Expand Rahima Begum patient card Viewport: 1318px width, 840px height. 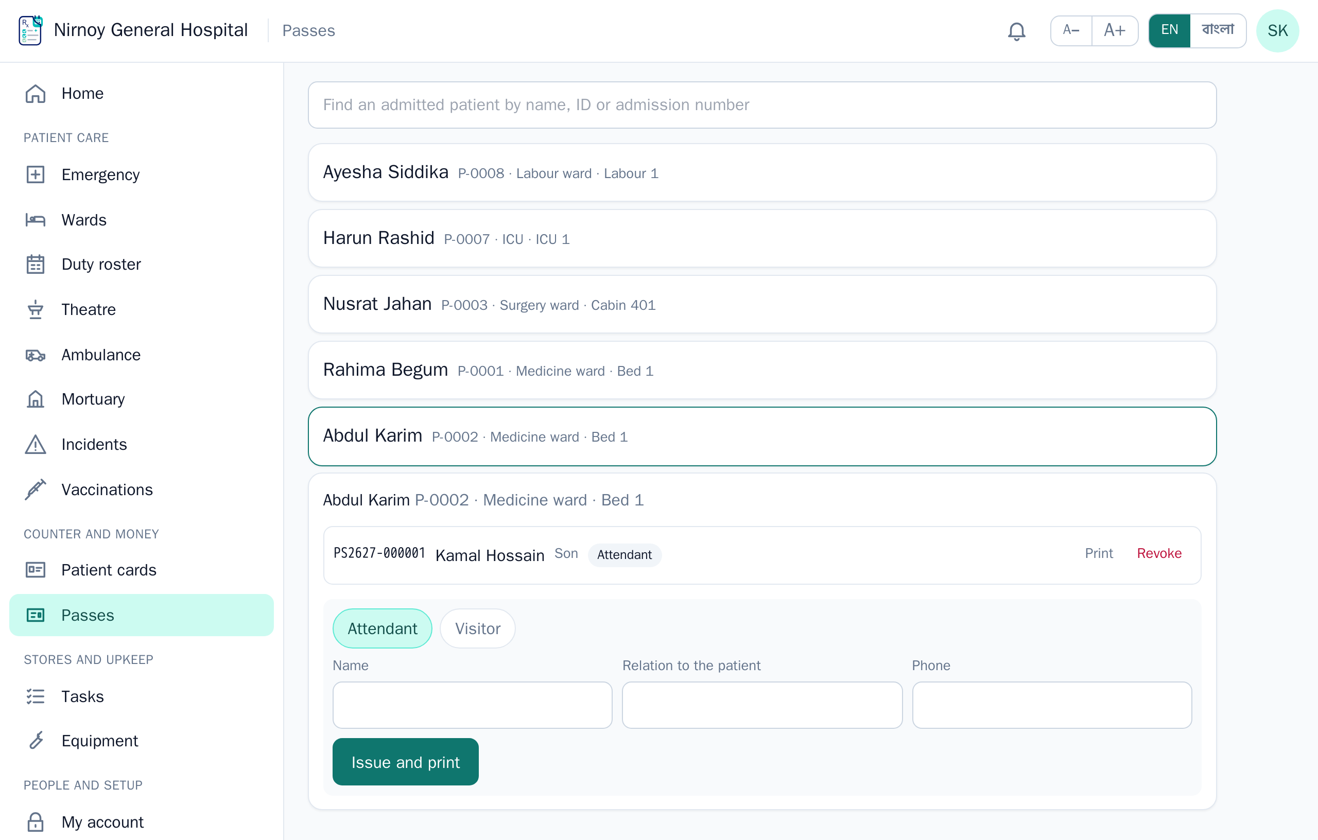[x=762, y=371]
